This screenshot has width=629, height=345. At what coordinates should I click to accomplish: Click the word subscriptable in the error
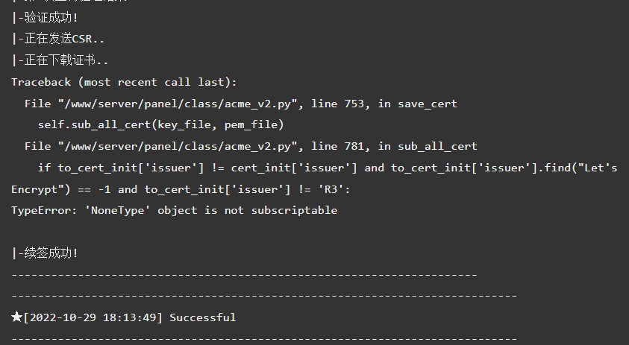coord(294,210)
